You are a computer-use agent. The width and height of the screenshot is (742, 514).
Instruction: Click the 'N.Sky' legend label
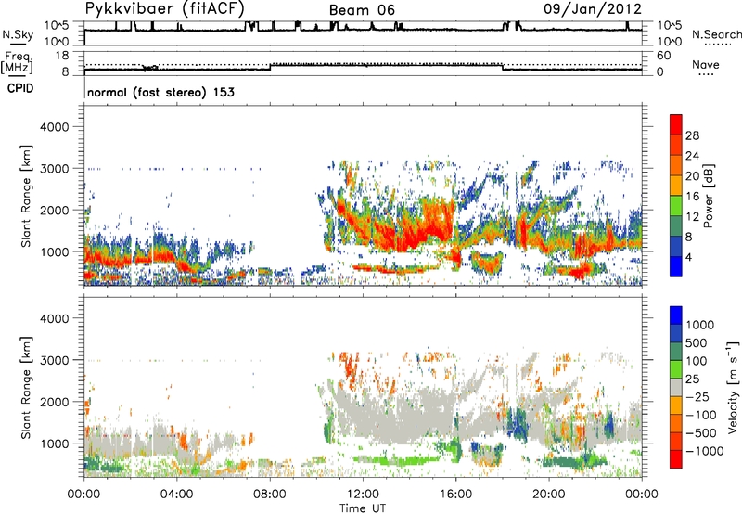(18, 34)
